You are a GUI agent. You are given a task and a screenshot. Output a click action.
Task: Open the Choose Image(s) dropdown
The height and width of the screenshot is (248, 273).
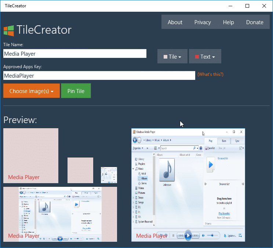32,91
